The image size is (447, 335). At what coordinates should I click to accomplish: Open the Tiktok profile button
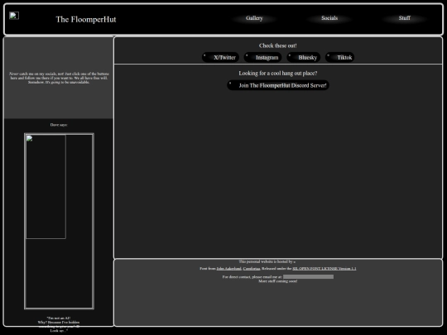340,57
